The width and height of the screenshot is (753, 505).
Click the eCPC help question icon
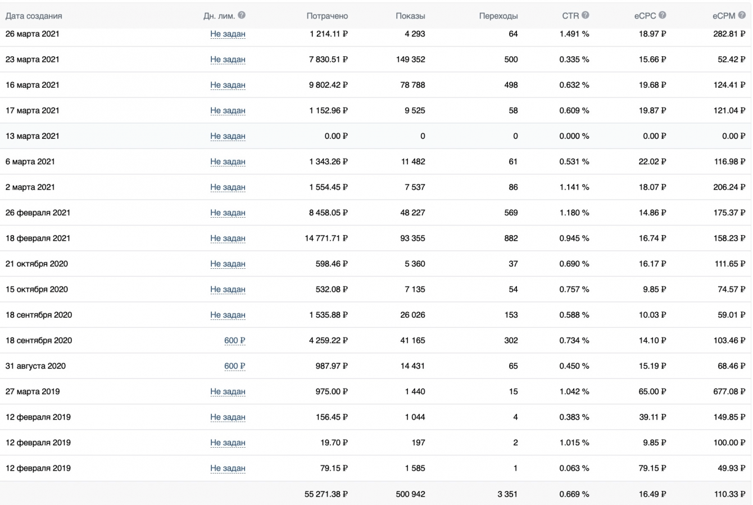(x=663, y=16)
